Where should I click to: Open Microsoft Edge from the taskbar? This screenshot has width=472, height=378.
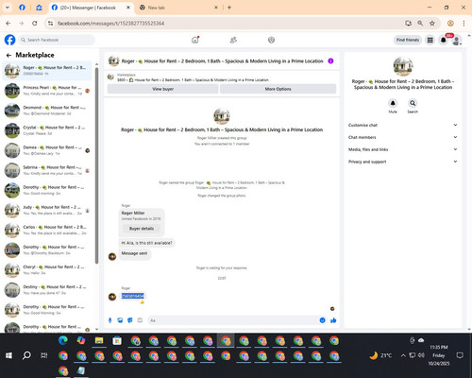pos(63,340)
